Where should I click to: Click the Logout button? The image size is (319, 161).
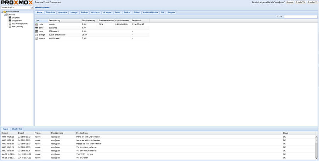pos(290,2)
